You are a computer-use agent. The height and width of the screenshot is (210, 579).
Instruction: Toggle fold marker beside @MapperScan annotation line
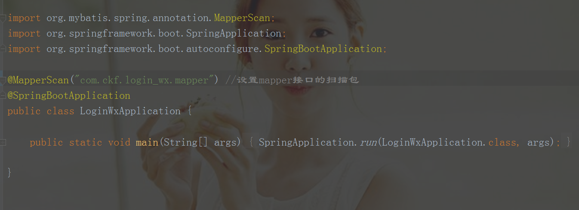(3, 80)
